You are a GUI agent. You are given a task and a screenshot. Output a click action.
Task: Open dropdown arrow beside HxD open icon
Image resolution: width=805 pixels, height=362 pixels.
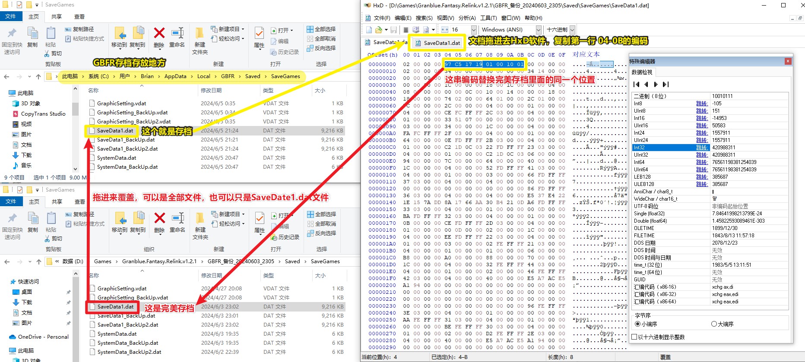pyautogui.click(x=386, y=30)
